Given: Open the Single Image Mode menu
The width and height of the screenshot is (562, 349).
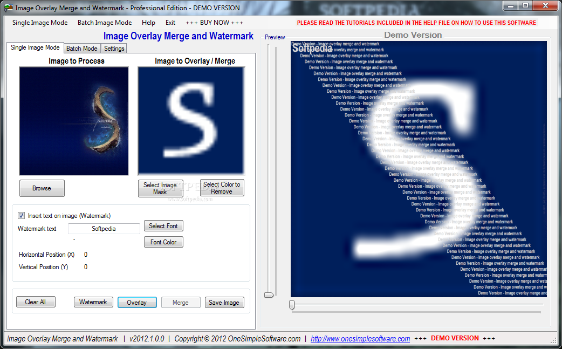Looking at the screenshot, I should pyautogui.click(x=40, y=23).
